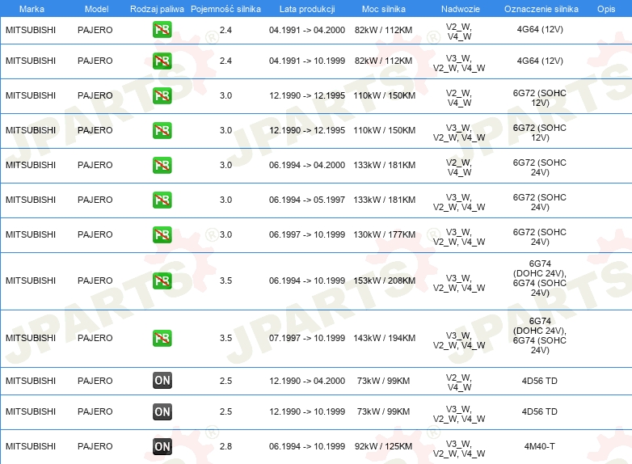Click petrol icon in 3.0 110kW V2_W, V4_W row
Screen dimensions: 632x464
pos(162,95)
